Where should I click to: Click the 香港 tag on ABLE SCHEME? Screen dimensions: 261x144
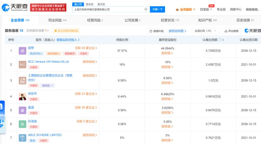(x=32, y=141)
